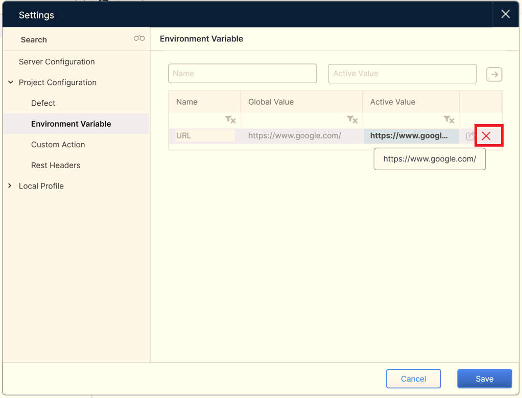Expand the Local Profile section

(10, 186)
